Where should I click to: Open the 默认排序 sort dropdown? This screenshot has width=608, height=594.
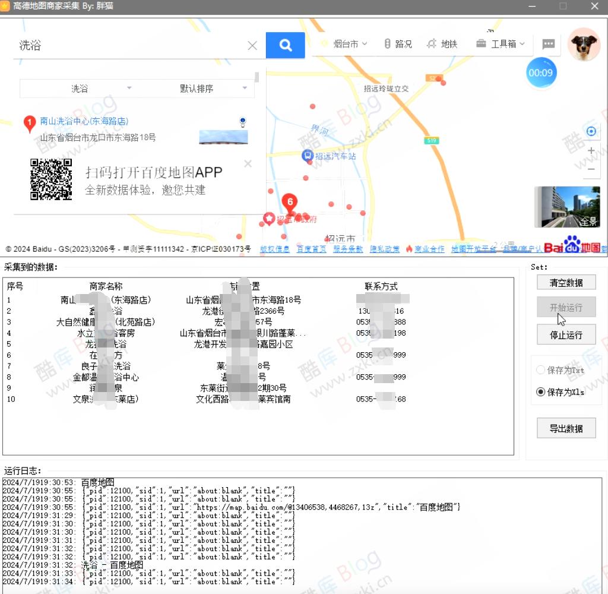pos(196,88)
